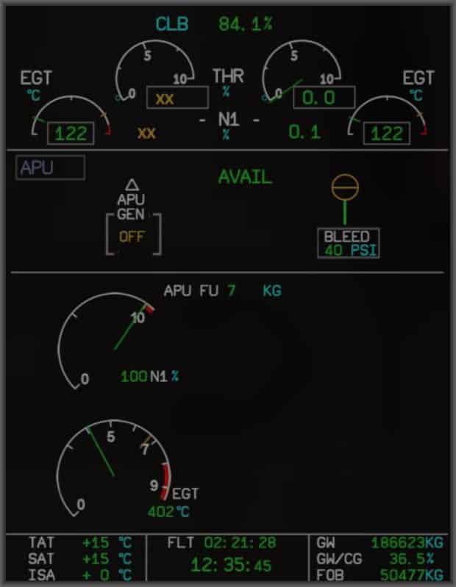456x587 pixels.
Task: Click the right THR 0.0 readout box
Action: (x=324, y=97)
